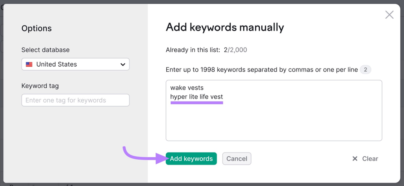
Task: Click the Add keywords button
Action: coord(191,159)
